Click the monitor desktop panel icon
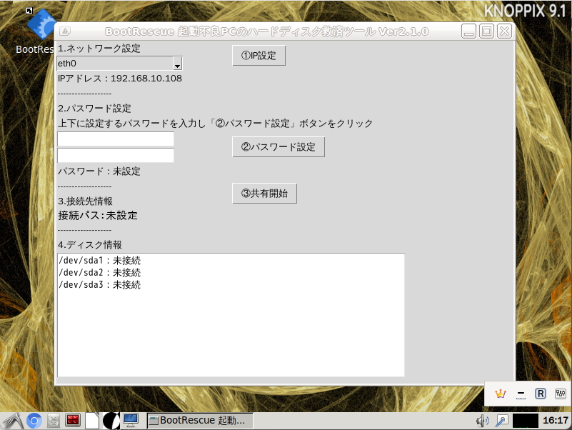 click(131, 421)
